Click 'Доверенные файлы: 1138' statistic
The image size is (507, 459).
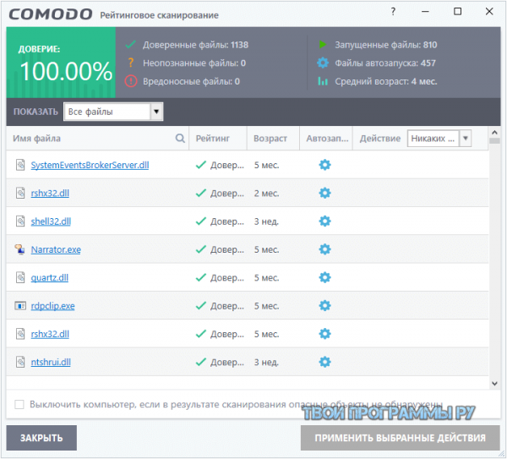(x=195, y=45)
